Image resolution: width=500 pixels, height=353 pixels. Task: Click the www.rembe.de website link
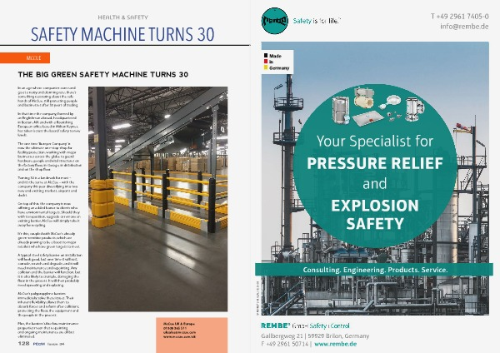pyautogui.click(x=336, y=344)
